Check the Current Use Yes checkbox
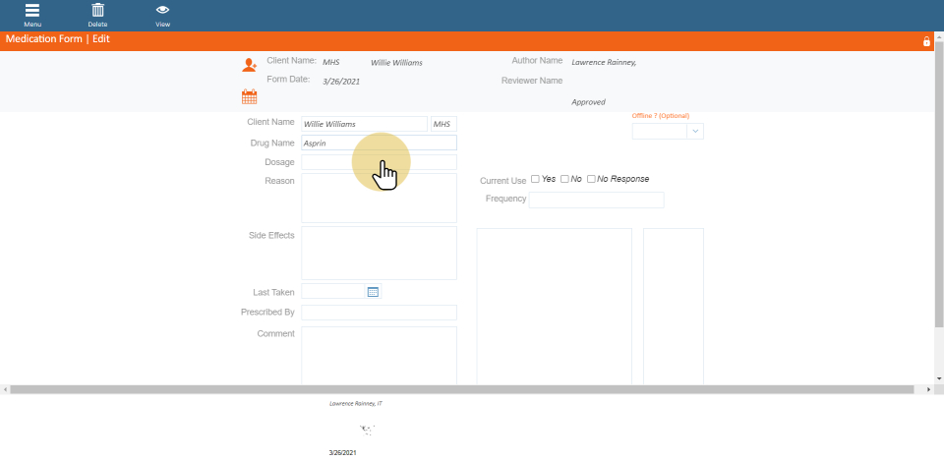The width and height of the screenshot is (944, 461). click(x=535, y=179)
